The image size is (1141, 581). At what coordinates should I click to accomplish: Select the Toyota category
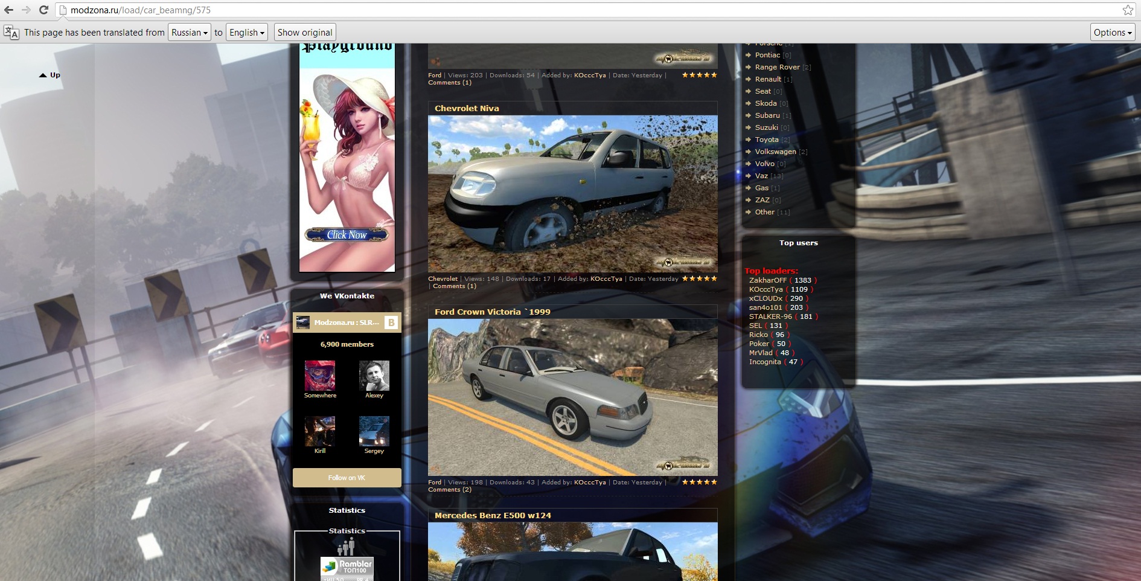click(767, 140)
